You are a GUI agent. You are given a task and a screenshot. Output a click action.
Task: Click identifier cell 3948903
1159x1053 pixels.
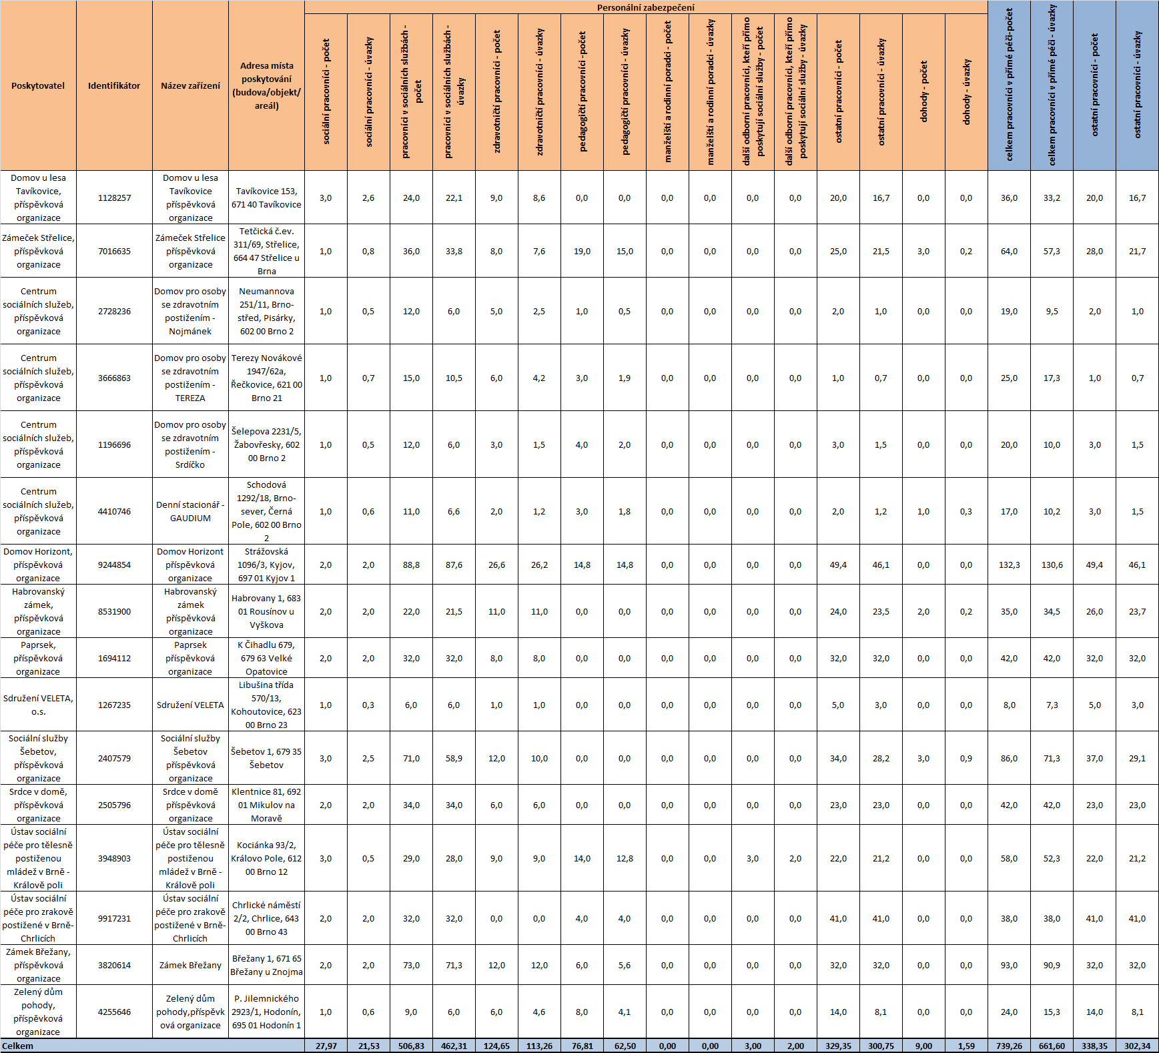point(114,858)
